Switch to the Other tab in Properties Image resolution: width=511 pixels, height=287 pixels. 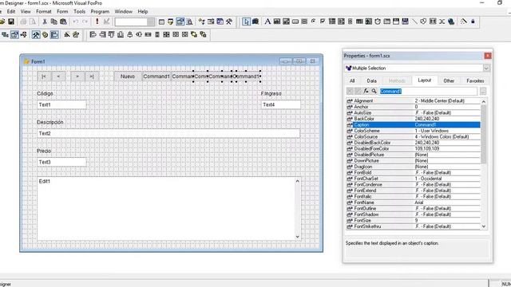click(449, 81)
